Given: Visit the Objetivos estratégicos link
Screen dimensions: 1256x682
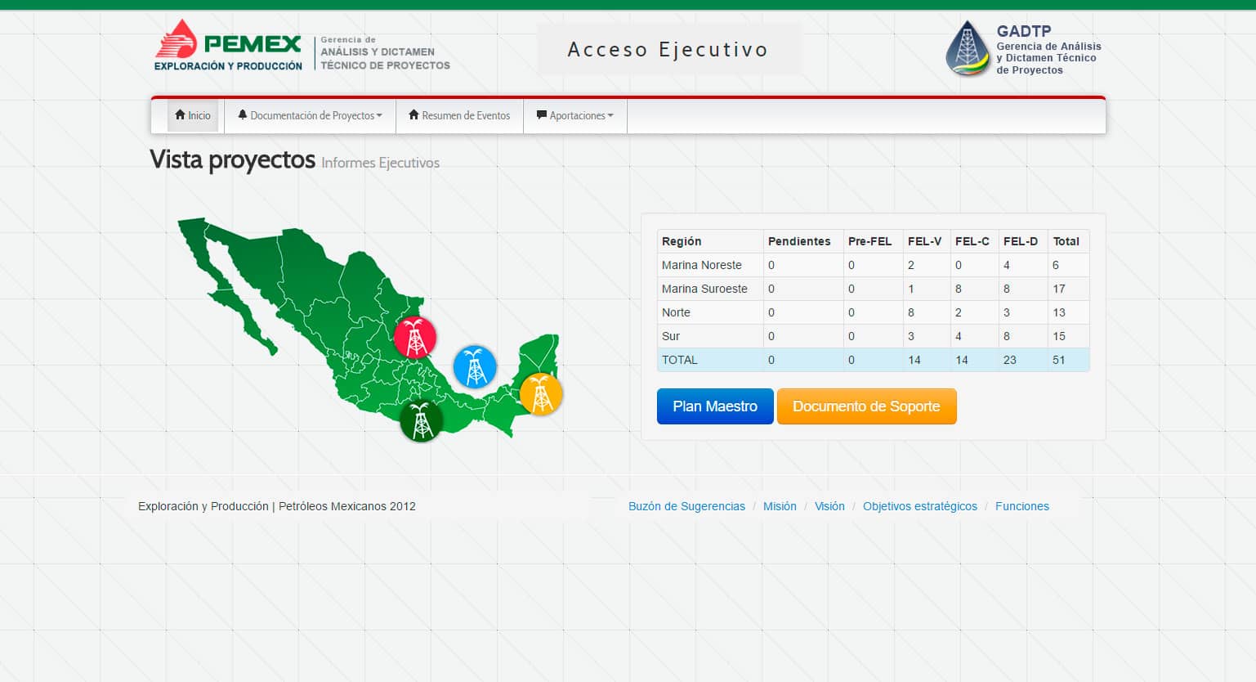Looking at the screenshot, I should coord(919,506).
